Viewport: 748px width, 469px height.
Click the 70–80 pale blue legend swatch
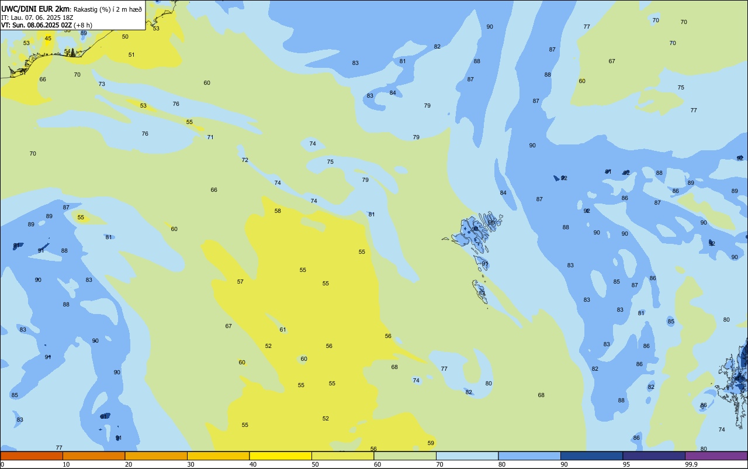[467, 456]
